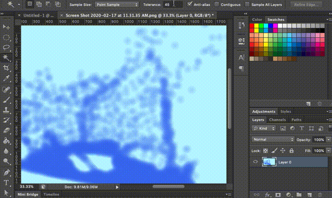Viewport: 332px width, 198px height.
Task: Open the Magic Wand tool preset picker
Action: click(19, 4)
